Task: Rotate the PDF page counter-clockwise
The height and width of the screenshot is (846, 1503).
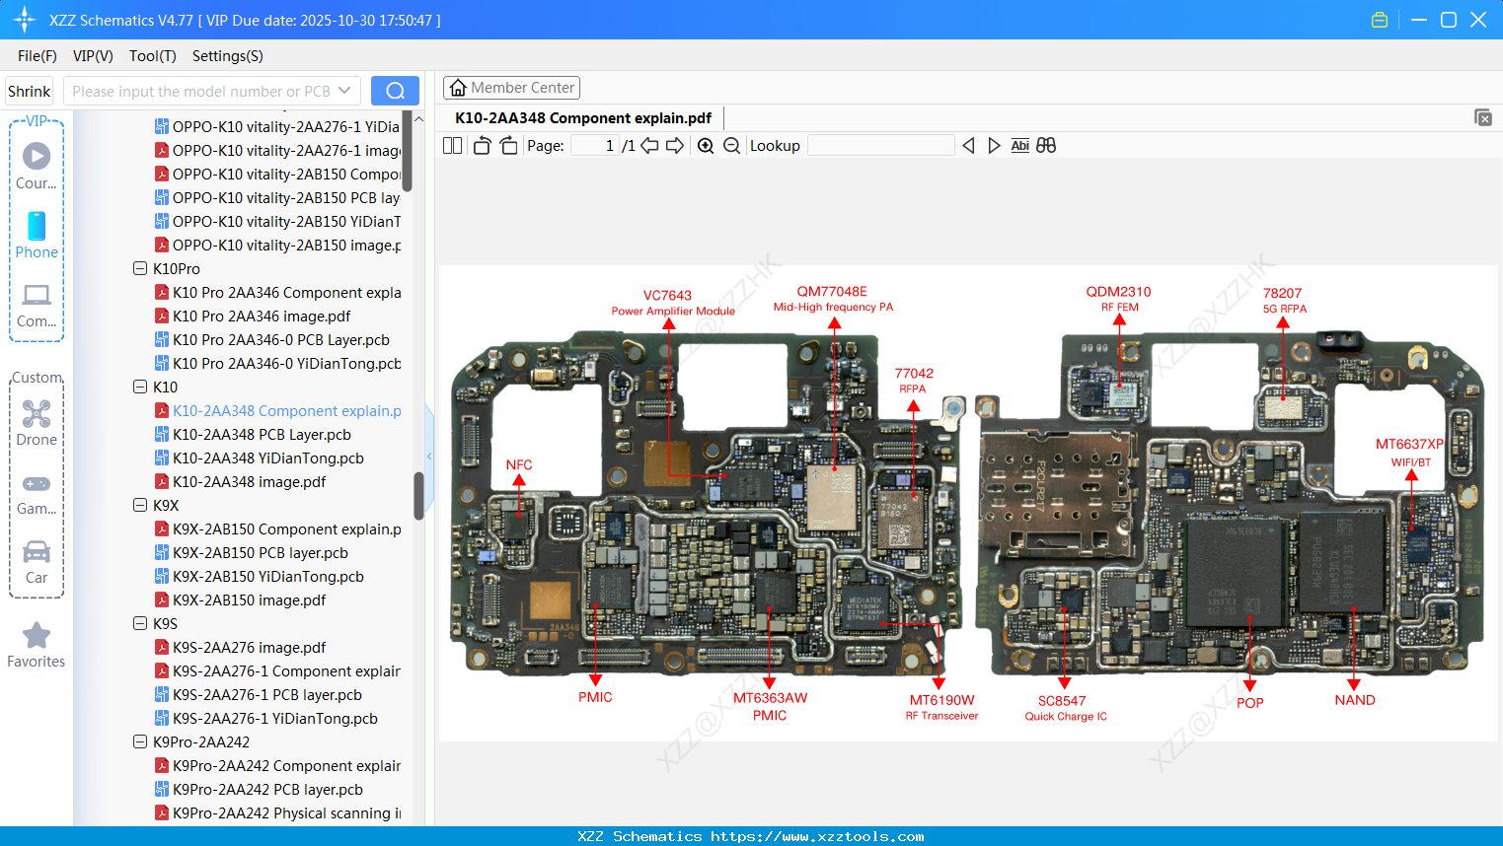Action: (481, 145)
